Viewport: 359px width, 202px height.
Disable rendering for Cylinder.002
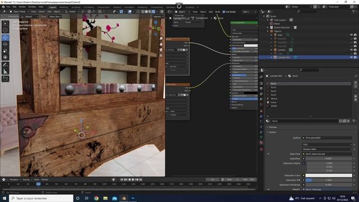point(355,57)
